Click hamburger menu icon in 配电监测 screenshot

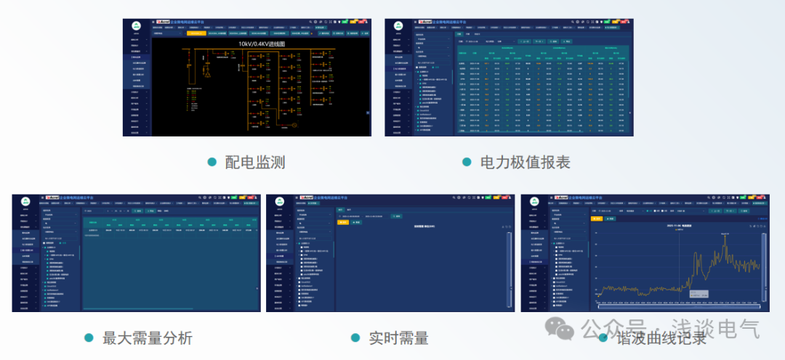point(153,22)
